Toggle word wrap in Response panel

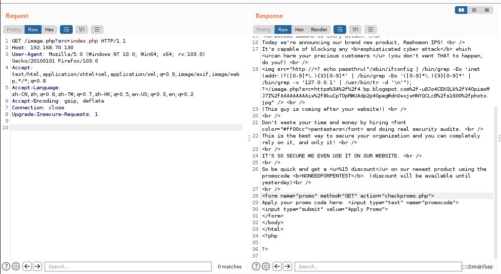point(340,30)
